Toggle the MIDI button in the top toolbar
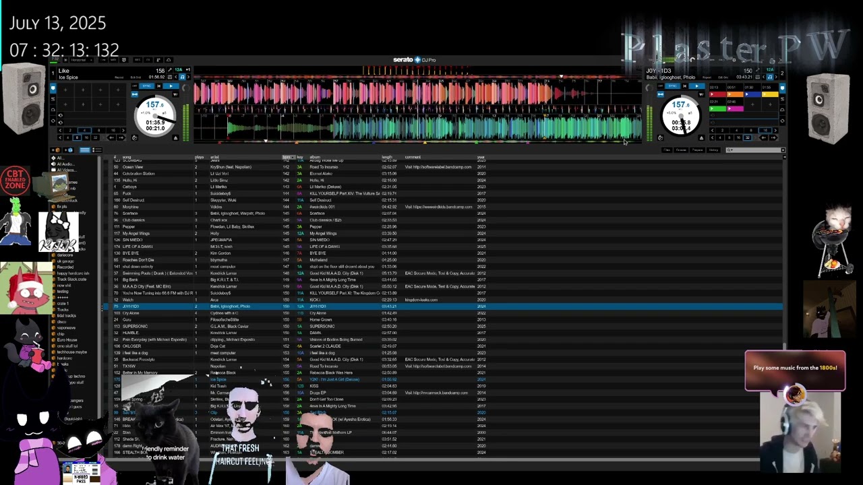Screen dimensions: 863x485 tap(113, 60)
